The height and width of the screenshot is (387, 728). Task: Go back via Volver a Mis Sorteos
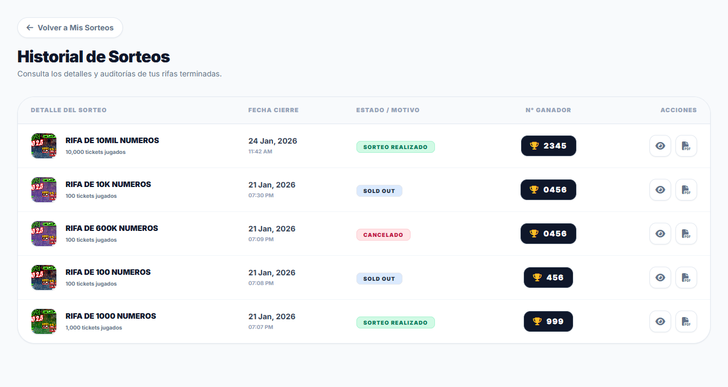click(70, 28)
